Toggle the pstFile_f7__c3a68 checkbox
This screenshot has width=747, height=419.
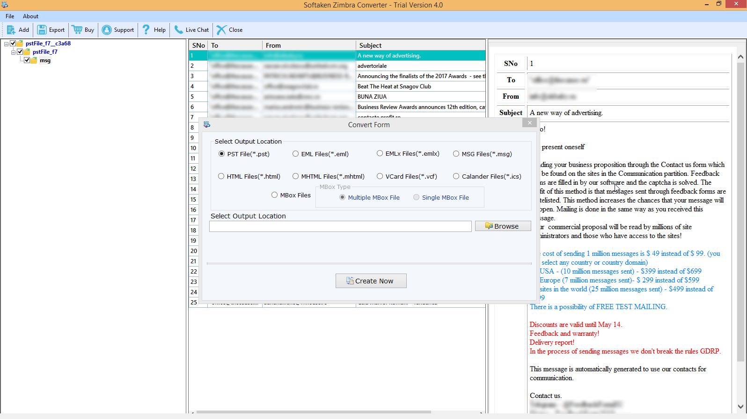click(13, 43)
